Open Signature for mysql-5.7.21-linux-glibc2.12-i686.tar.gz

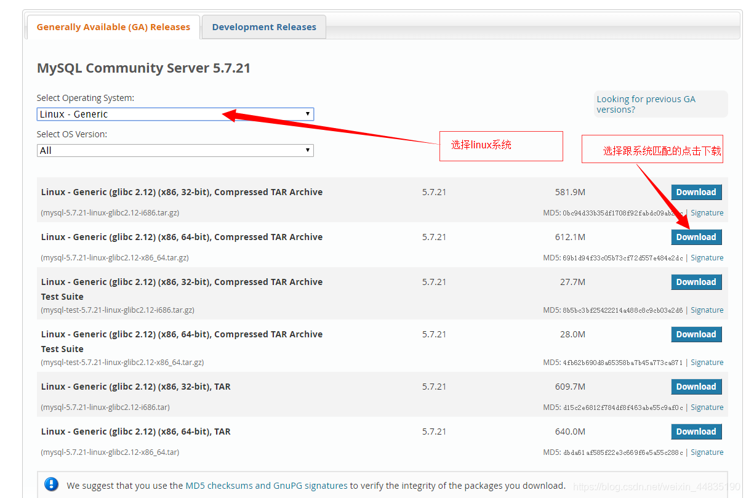pos(707,213)
